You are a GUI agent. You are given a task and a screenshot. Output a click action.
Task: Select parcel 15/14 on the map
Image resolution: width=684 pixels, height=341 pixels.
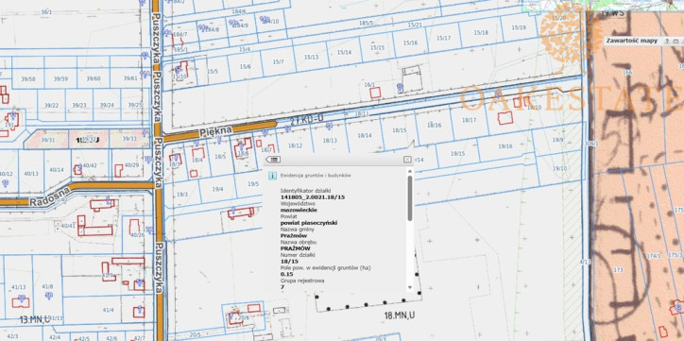[x=345, y=52]
